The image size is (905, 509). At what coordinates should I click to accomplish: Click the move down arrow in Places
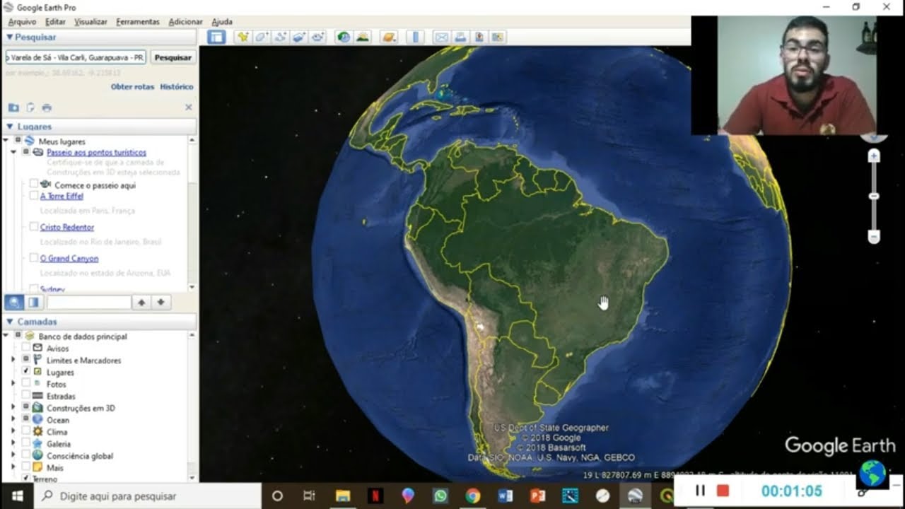(161, 303)
